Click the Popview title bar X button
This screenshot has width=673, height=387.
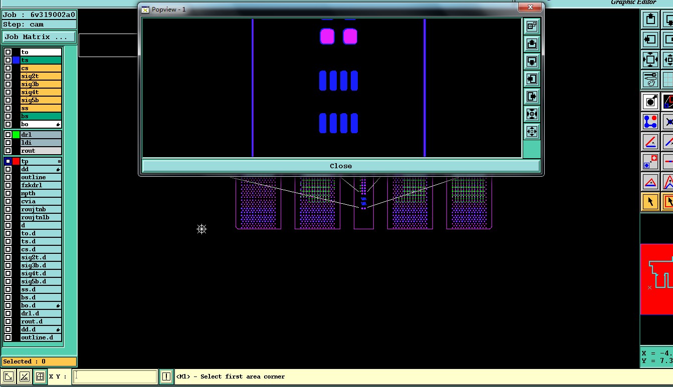click(x=529, y=7)
